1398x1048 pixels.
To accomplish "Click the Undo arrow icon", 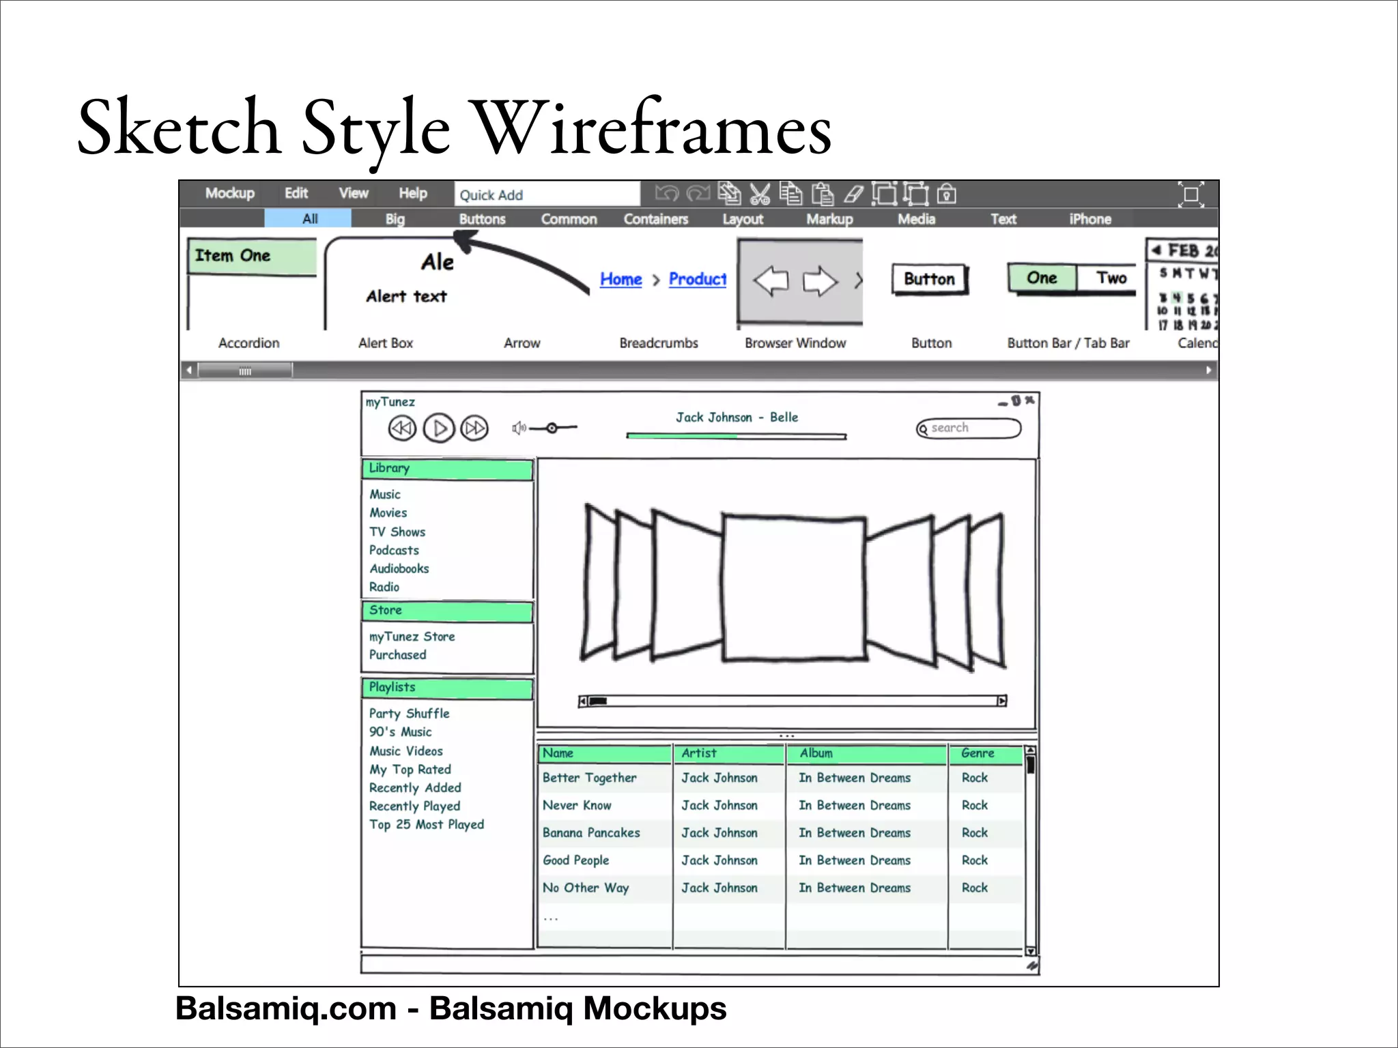I will (x=666, y=194).
